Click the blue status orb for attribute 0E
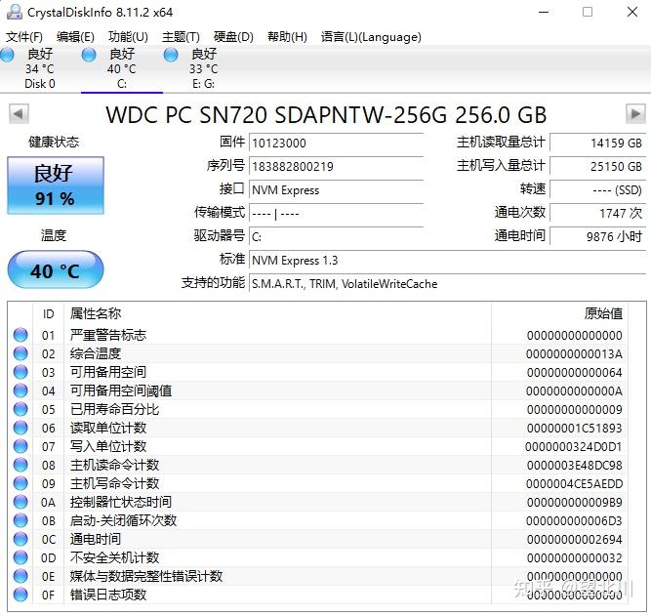This screenshot has height=616, width=651. [x=20, y=576]
